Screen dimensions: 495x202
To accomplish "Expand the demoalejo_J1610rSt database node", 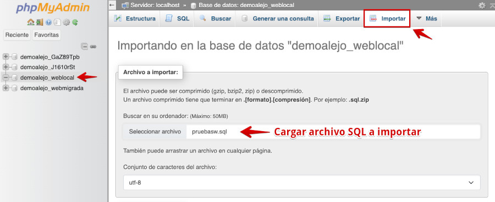I will [x=5, y=67].
